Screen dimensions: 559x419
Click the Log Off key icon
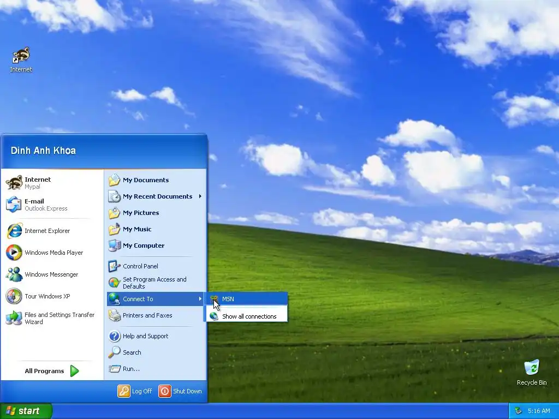124,391
